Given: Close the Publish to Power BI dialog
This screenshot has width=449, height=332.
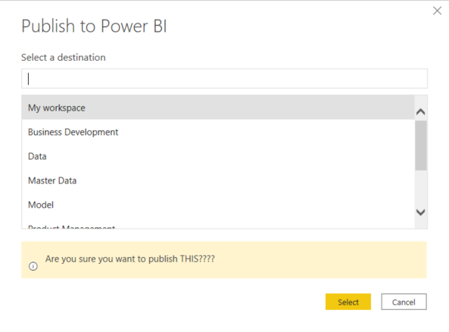Looking at the screenshot, I should (x=437, y=11).
